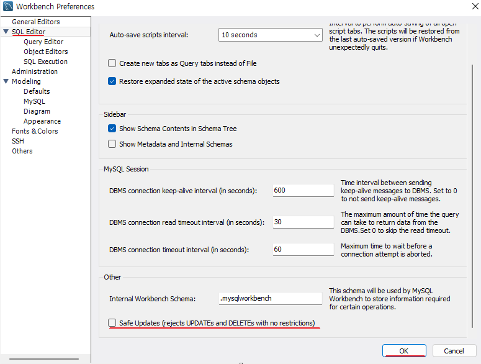The width and height of the screenshot is (481, 364).
Task: Click the keep-alive interval field showing 600
Action: [x=303, y=190]
